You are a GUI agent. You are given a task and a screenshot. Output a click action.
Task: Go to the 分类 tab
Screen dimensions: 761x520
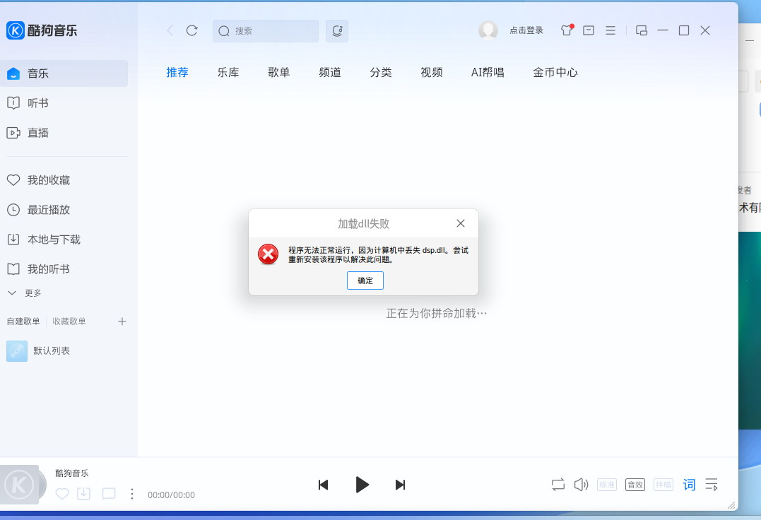(x=381, y=72)
